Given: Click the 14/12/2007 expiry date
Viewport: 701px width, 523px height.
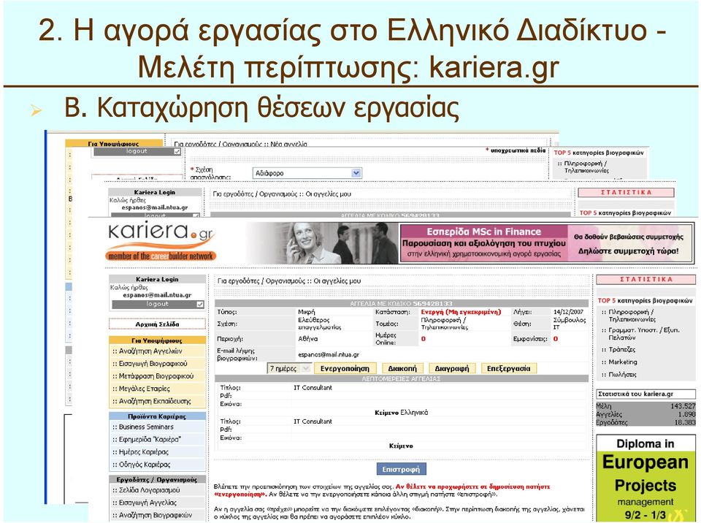Looking at the screenshot, I should pyautogui.click(x=568, y=312).
